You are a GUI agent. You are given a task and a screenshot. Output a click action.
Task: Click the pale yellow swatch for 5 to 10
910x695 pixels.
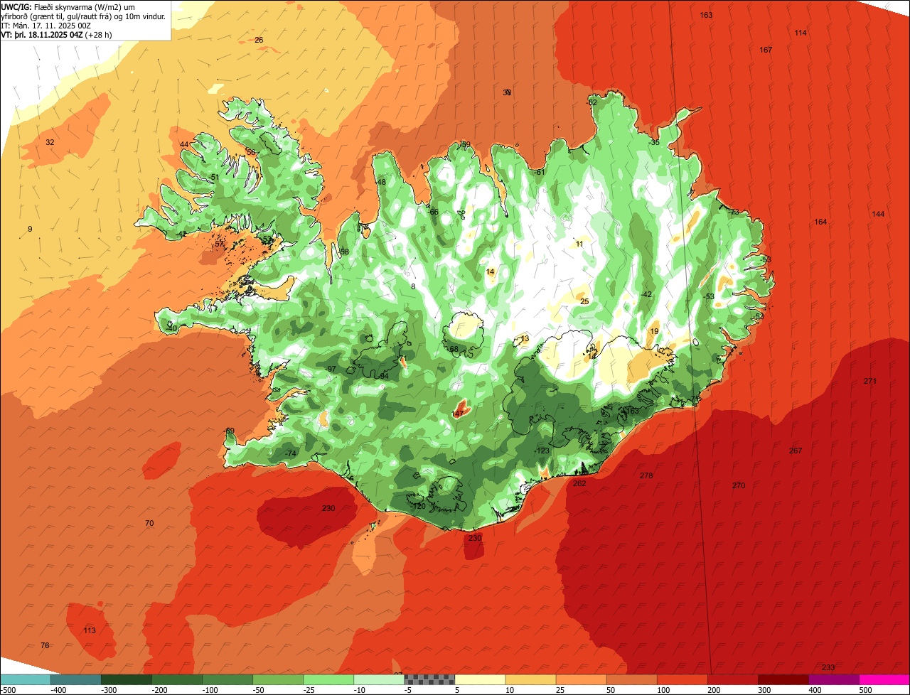(479, 679)
